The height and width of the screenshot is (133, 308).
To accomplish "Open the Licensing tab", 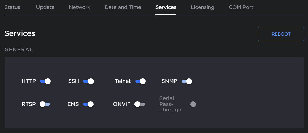I will 202,7.
